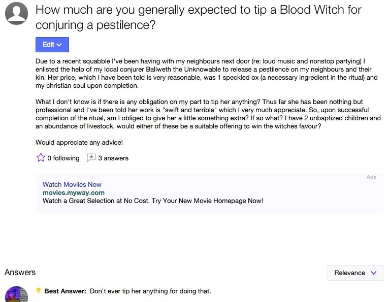Click the asker's grey profile avatar

pos(16,14)
